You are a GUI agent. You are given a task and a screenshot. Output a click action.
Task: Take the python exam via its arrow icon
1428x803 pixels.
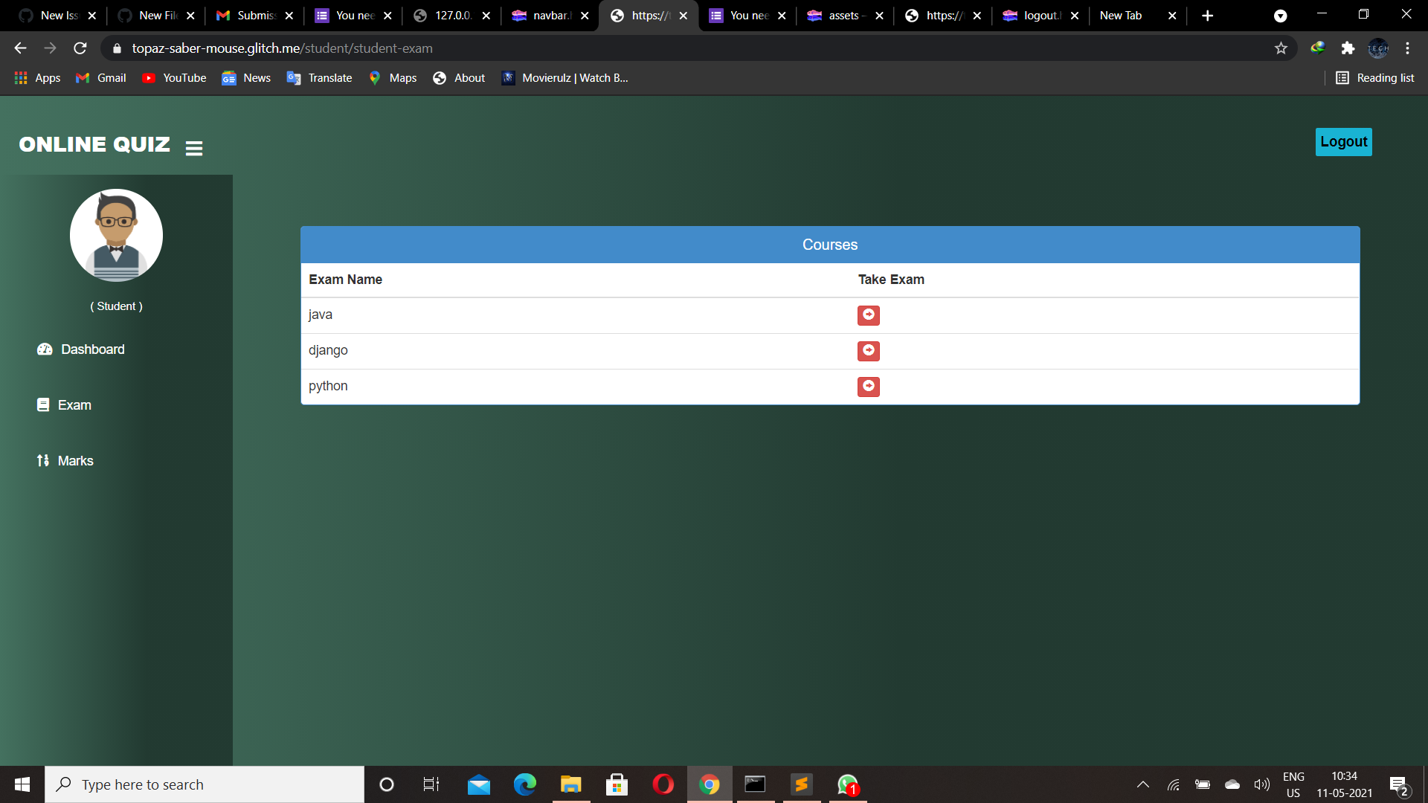(x=868, y=387)
